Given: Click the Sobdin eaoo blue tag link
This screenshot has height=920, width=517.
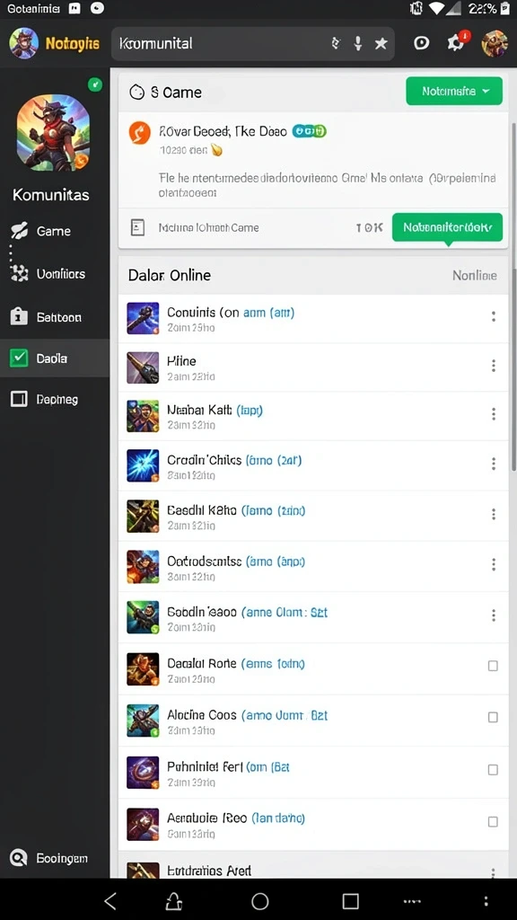Looking at the screenshot, I should point(285,613).
